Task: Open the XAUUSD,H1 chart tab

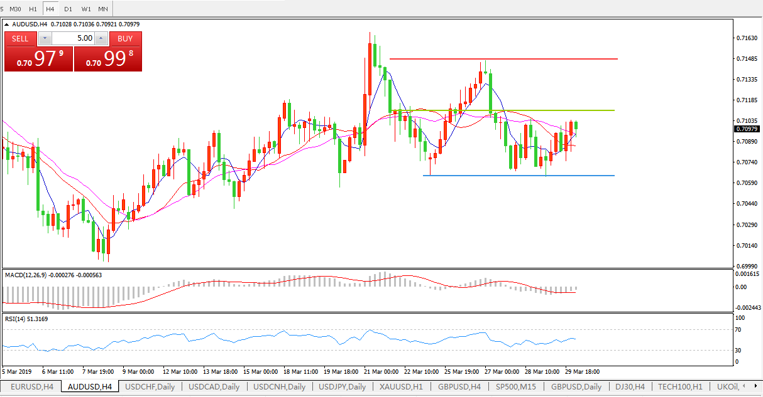Action: tap(401, 387)
